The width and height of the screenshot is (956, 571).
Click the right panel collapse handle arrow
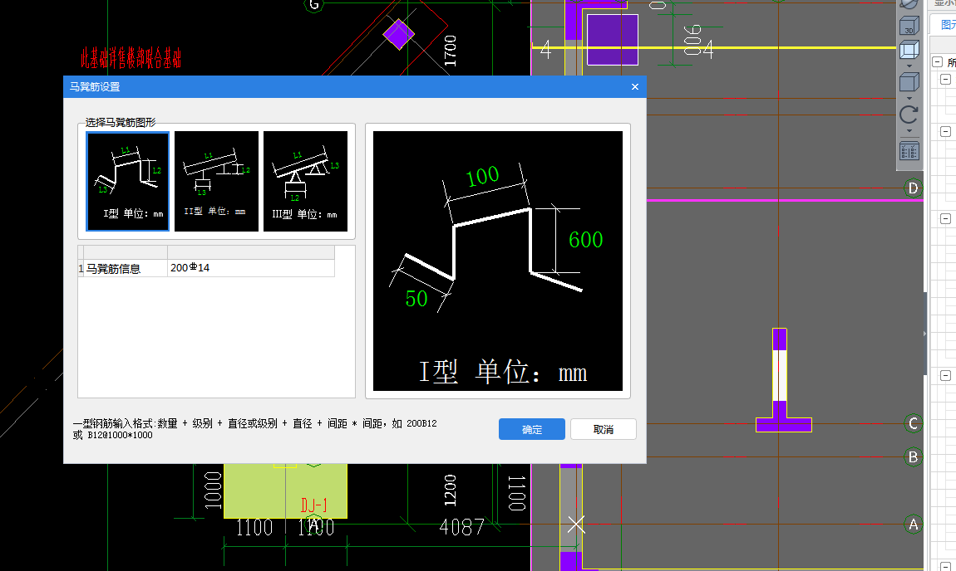pyautogui.click(x=925, y=334)
